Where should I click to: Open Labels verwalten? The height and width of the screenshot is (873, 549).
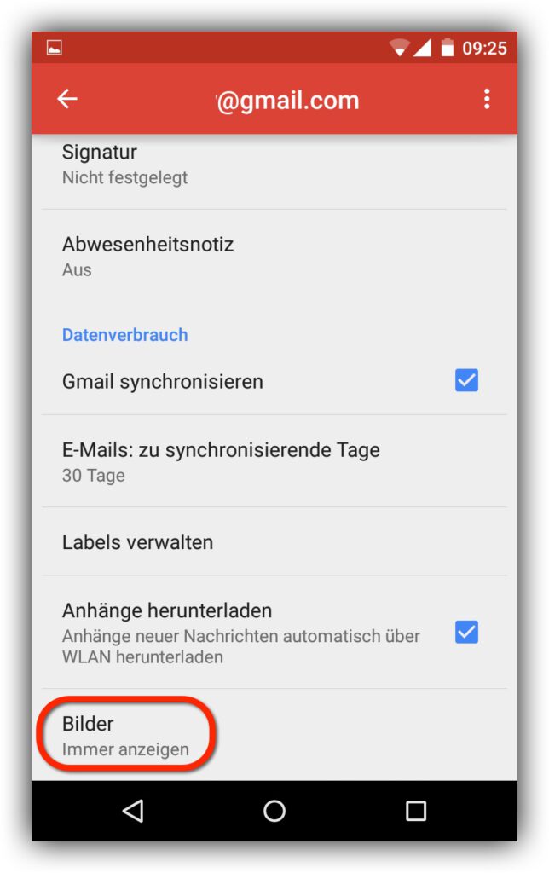click(274, 541)
